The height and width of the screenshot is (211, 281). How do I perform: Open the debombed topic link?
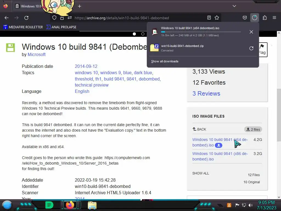click(x=149, y=79)
